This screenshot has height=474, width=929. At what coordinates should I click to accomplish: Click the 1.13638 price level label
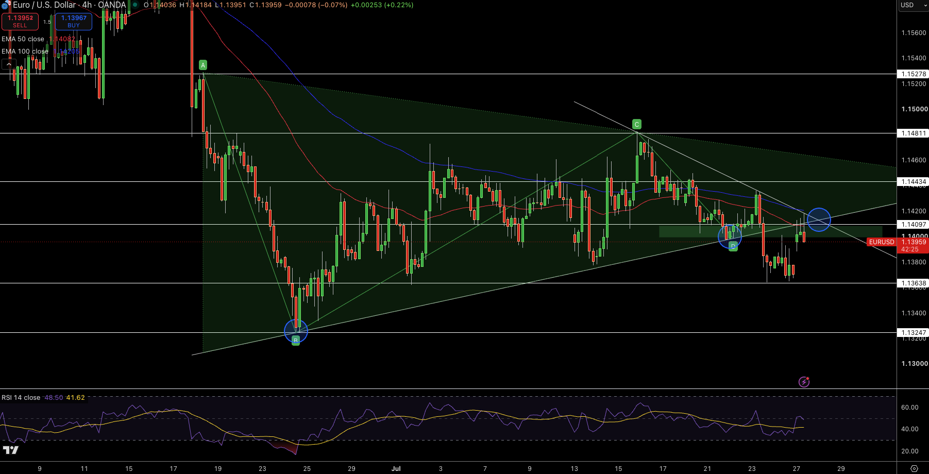point(913,283)
